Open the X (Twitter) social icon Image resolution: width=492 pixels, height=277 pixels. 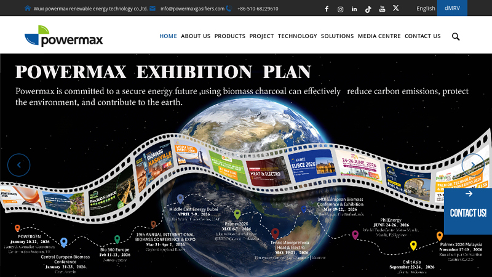[x=396, y=8]
